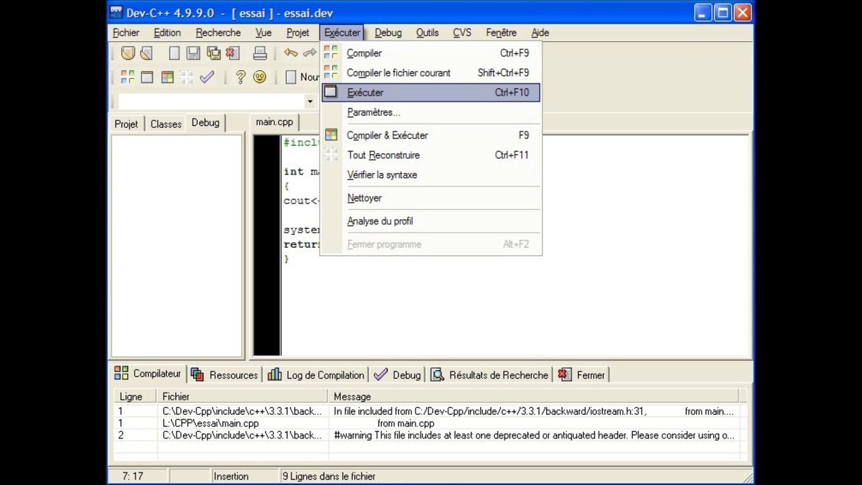
Task: Click the Run window toolbar icon
Action: 147,77
